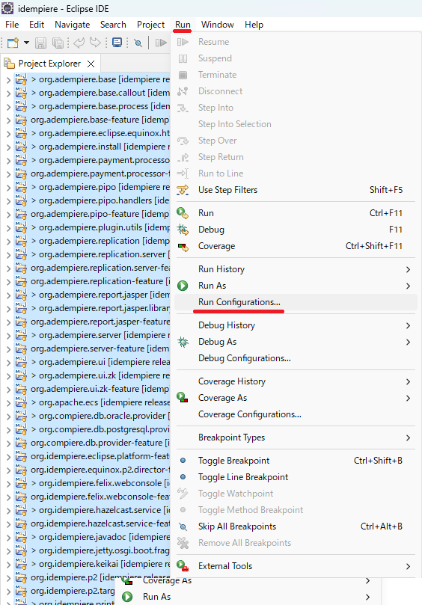Expand the Run History submenu arrow
The image size is (422, 605).
pos(408,269)
